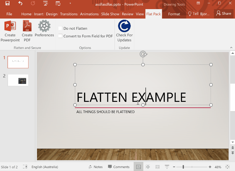Save the presentation via quick access toolbar
The height and width of the screenshot is (171, 235).
point(7,4)
